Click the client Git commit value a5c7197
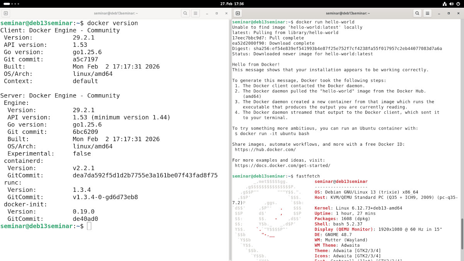Viewport: 464px width, 261px height. pyautogui.click(x=85, y=59)
